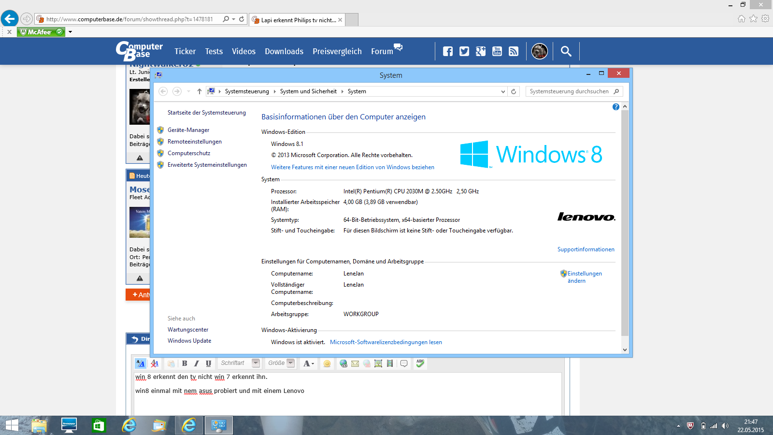Go up one level in Systemsteuerung

tap(199, 91)
